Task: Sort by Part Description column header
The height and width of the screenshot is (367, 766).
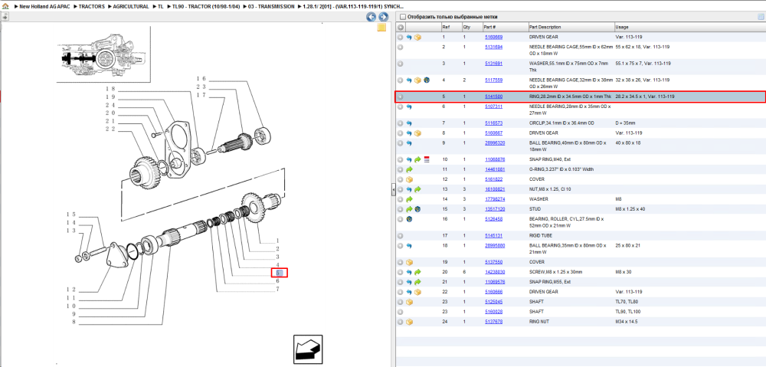Action: coord(545,27)
